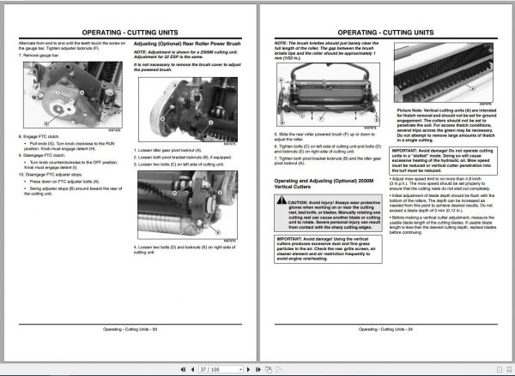Viewport: 515px width, 376px height.
Task: Click the bookmark icon at bottom right corner
Action: pyautogui.click(x=509, y=369)
